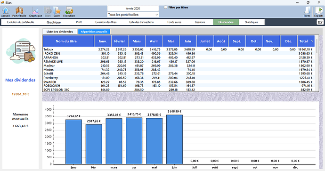325x171 pixels.
Task: Switch to the Statistiques tab
Action: pos(252,22)
